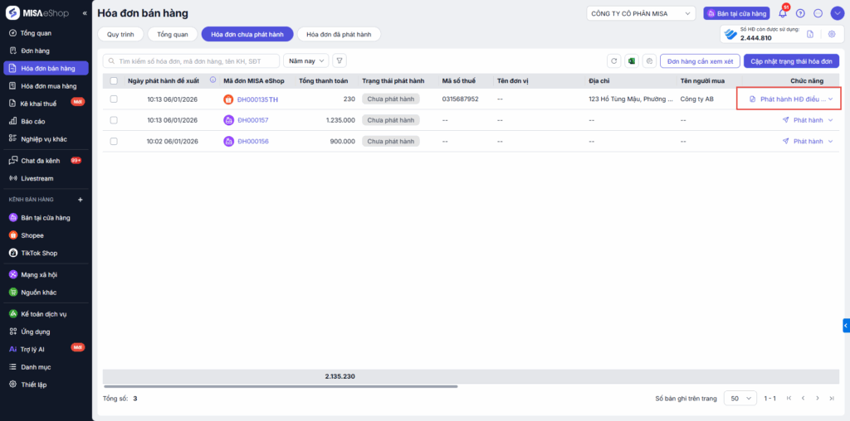The image size is (850, 421).
Task: Open order link ĐH000135TH
Action: point(257,99)
